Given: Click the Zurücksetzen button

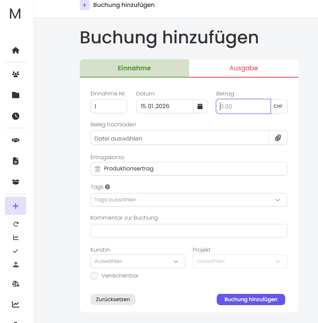Looking at the screenshot, I should click(x=113, y=299).
